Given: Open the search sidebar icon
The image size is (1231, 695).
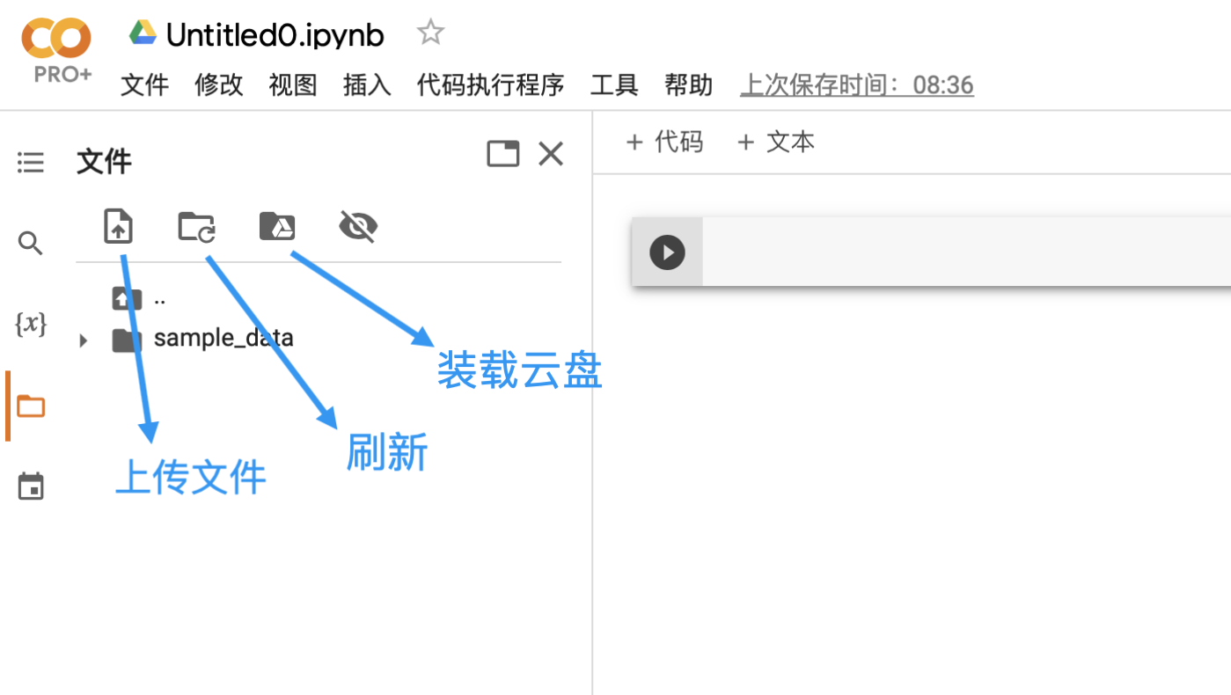Looking at the screenshot, I should 30,243.
